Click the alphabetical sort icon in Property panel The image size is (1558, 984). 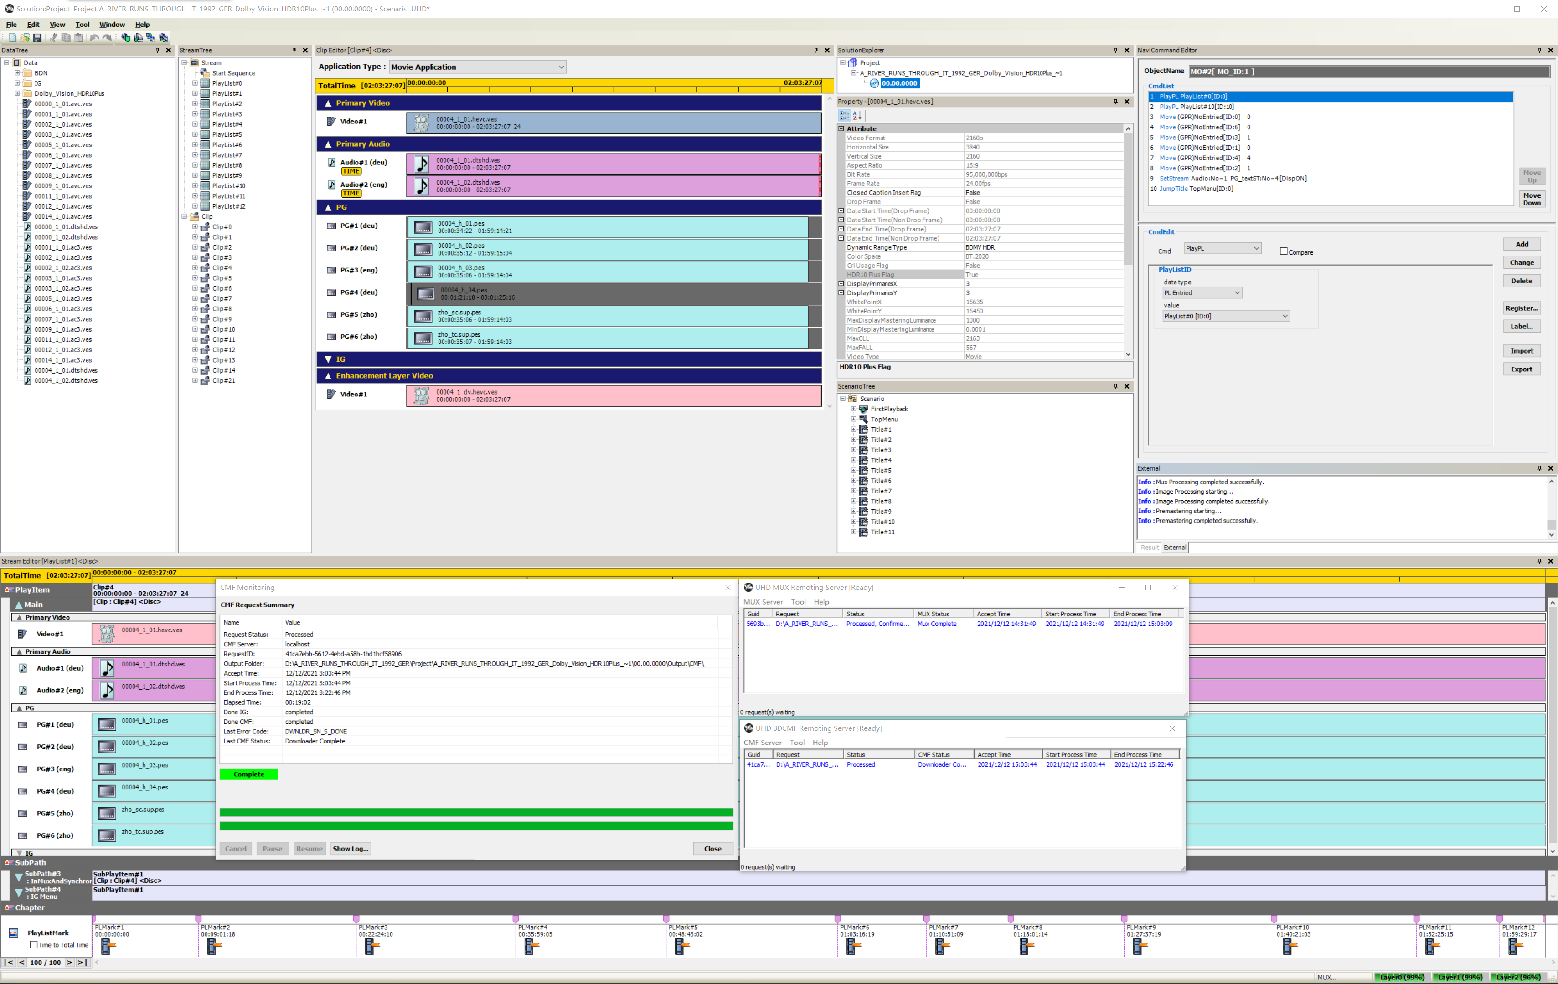[857, 116]
